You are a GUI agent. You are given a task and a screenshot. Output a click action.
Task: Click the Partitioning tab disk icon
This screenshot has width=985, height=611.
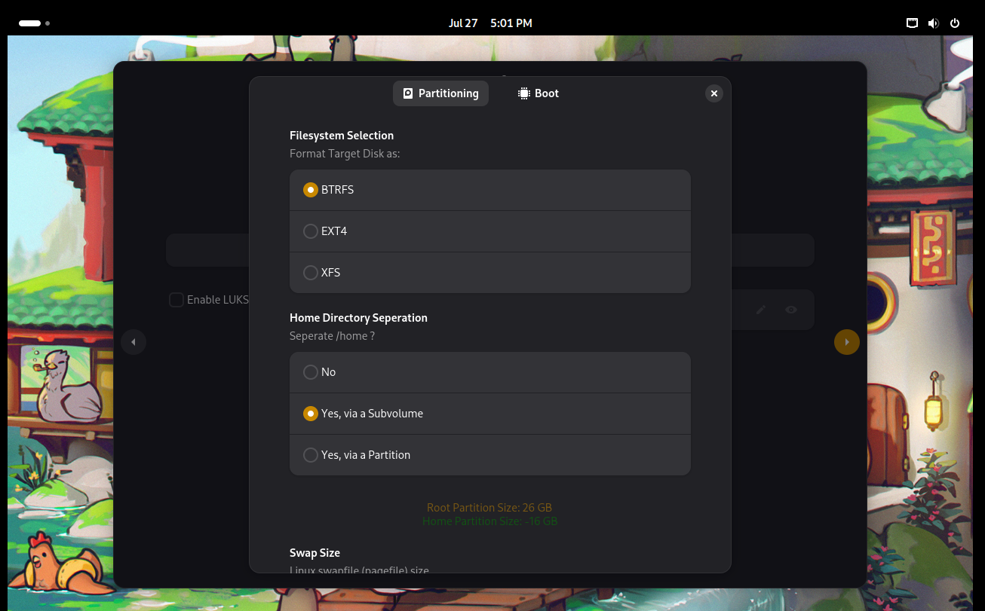(x=408, y=93)
